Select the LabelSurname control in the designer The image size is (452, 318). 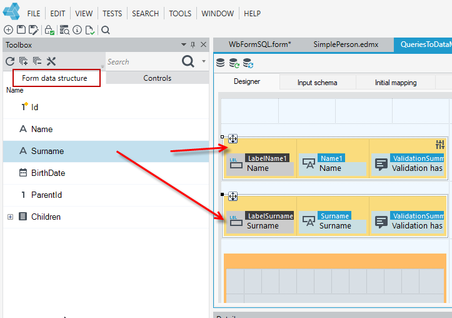click(260, 222)
